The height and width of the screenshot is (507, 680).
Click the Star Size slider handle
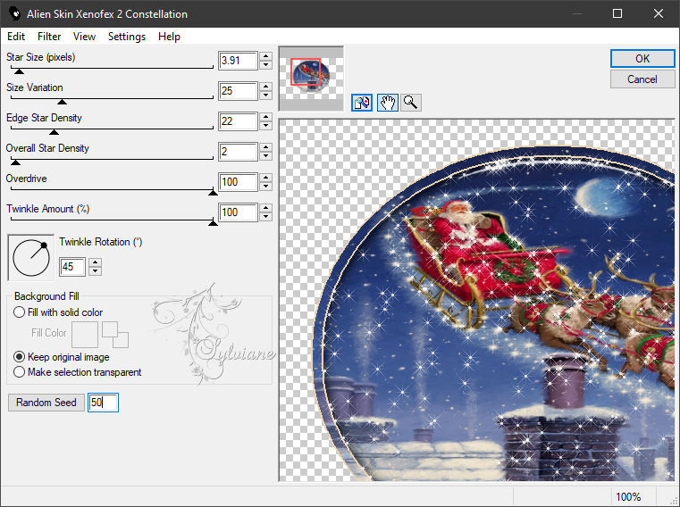[x=19, y=71]
